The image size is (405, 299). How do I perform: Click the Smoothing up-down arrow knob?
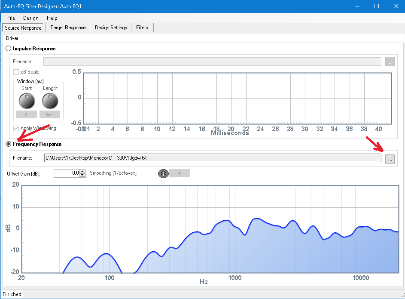[x=163, y=173]
